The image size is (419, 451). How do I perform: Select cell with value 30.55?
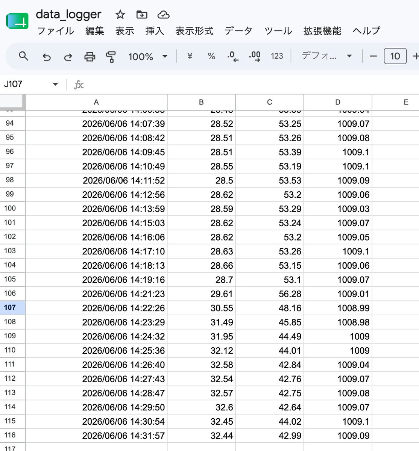pyautogui.click(x=201, y=308)
